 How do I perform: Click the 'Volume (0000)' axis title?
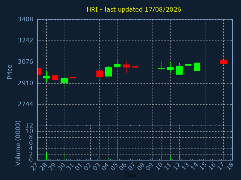[x=18, y=143]
